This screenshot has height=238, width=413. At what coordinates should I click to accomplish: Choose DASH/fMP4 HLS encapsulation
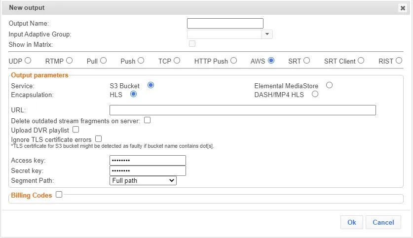(315, 94)
